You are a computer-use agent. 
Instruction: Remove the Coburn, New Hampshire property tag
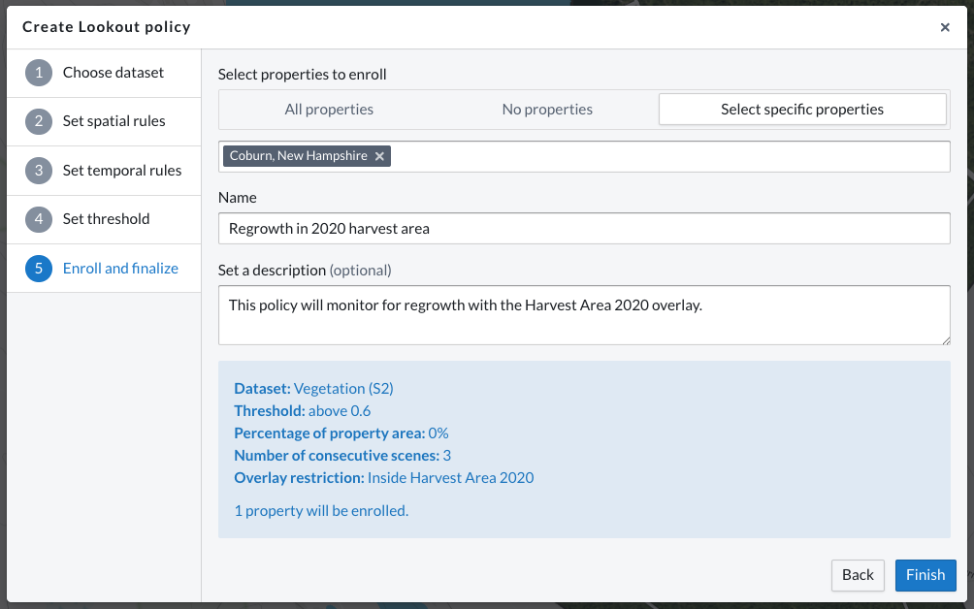tap(380, 156)
